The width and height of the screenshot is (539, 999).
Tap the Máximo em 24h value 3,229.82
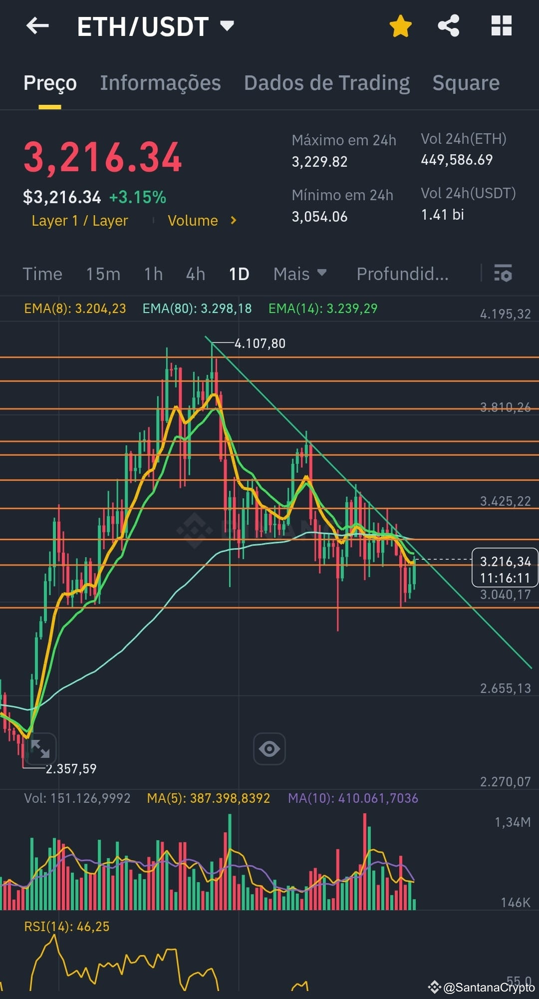pos(319,162)
